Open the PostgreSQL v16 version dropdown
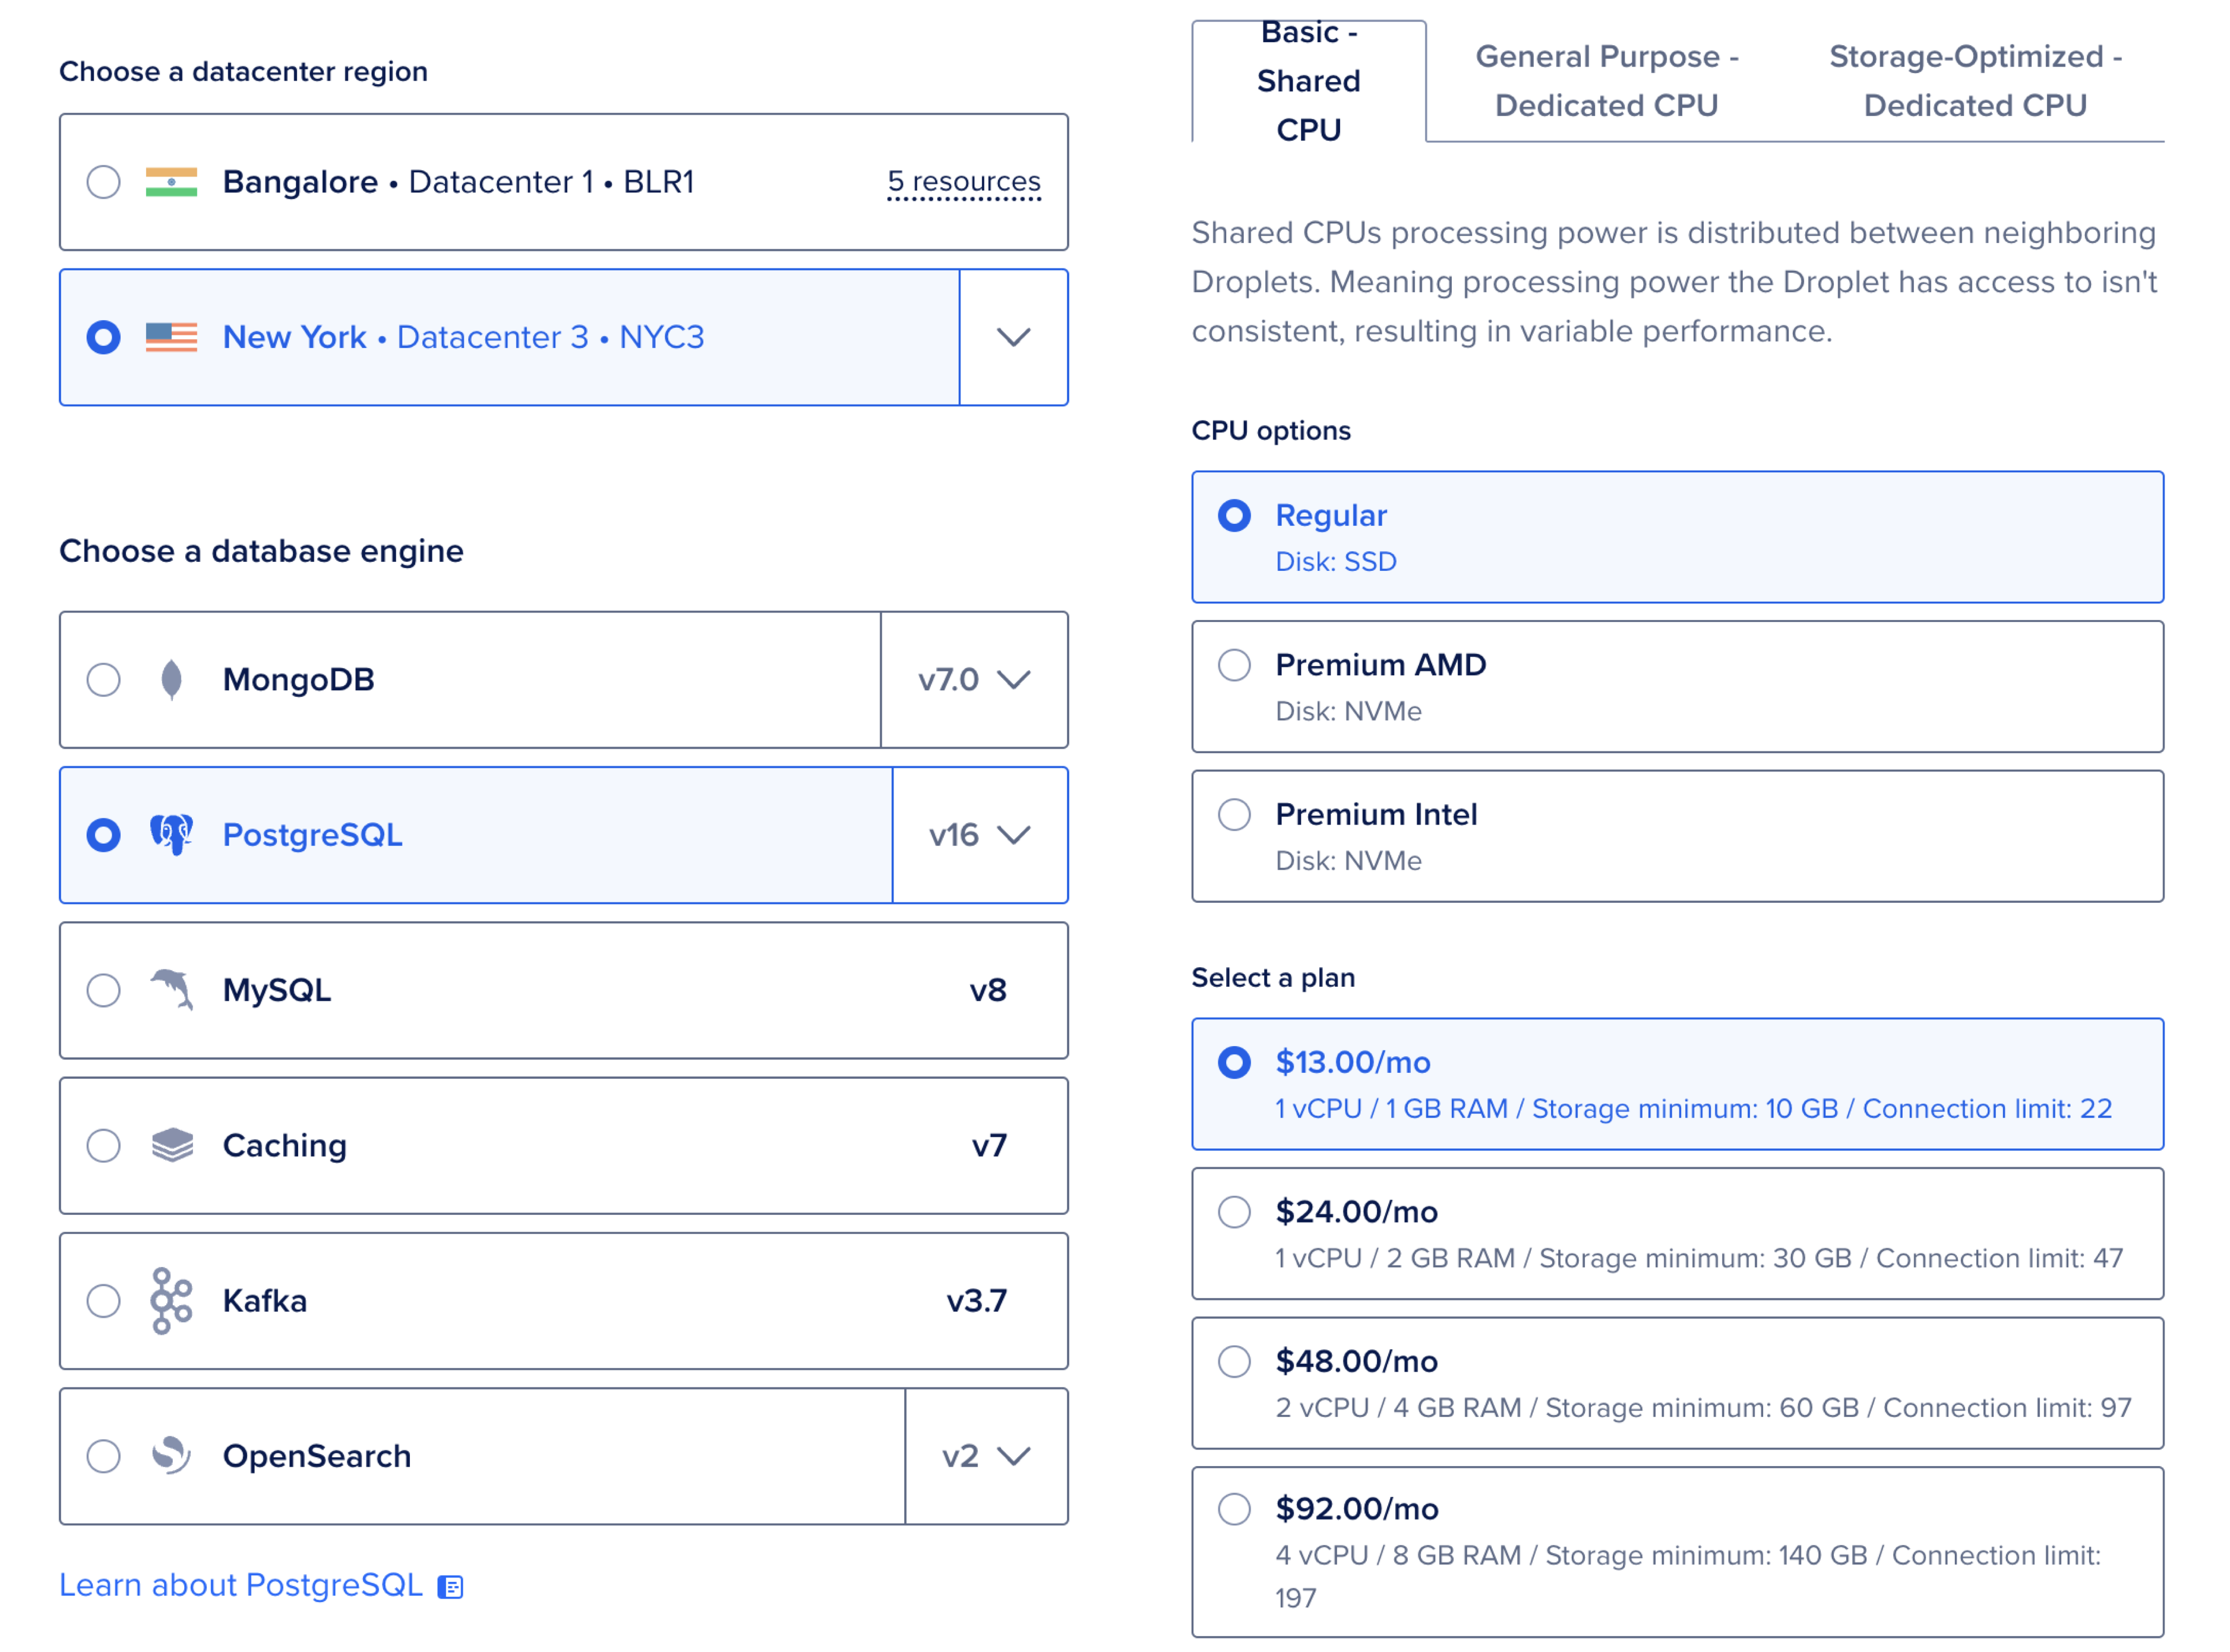Viewport: 2230px width, 1652px height. click(x=979, y=835)
